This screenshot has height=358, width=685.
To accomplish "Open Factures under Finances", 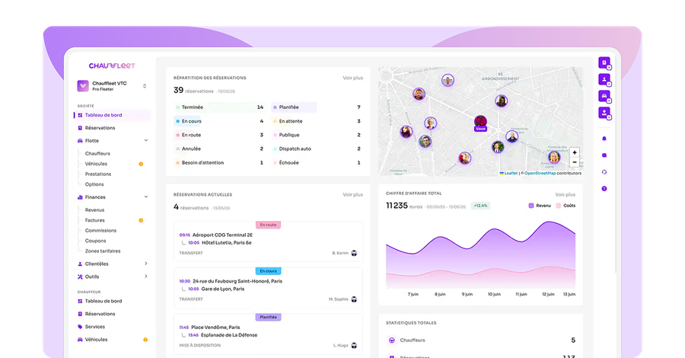I will [95, 220].
